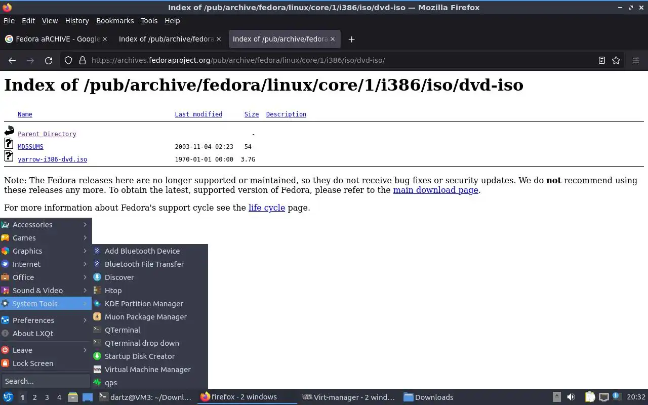Switch to virtual desktop 3
The image size is (648, 405).
47,397
